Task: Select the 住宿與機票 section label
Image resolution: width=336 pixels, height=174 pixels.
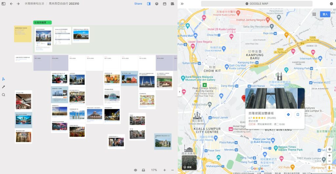Action: pyautogui.click(x=40, y=23)
